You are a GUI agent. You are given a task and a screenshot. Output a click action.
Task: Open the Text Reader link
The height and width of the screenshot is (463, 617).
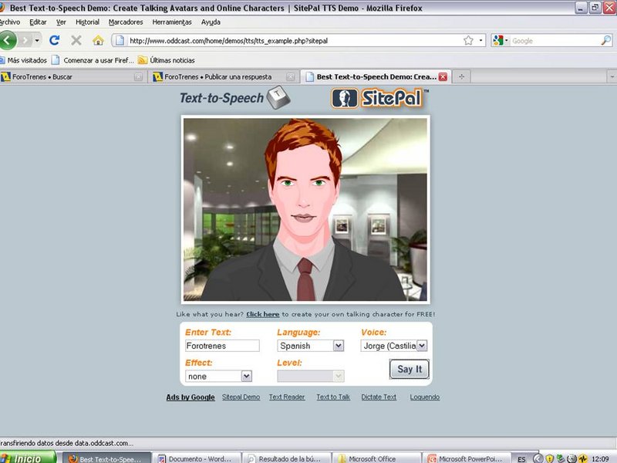click(x=287, y=397)
